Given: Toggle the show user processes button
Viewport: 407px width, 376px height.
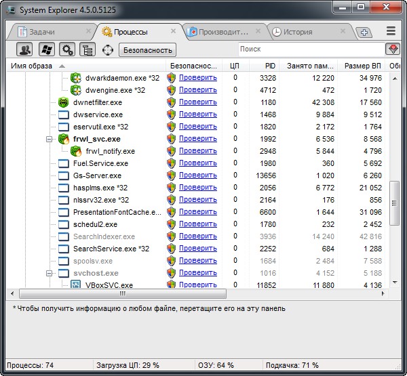Looking at the screenshot, I should tap(26, 49).
